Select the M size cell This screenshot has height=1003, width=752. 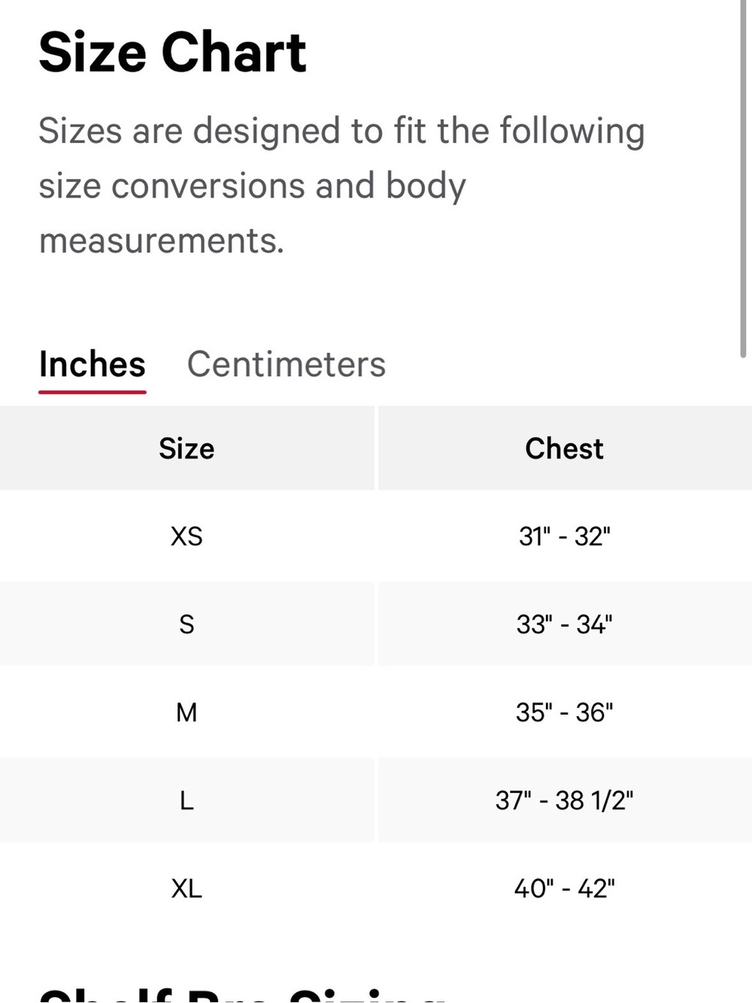click(186, 712)
